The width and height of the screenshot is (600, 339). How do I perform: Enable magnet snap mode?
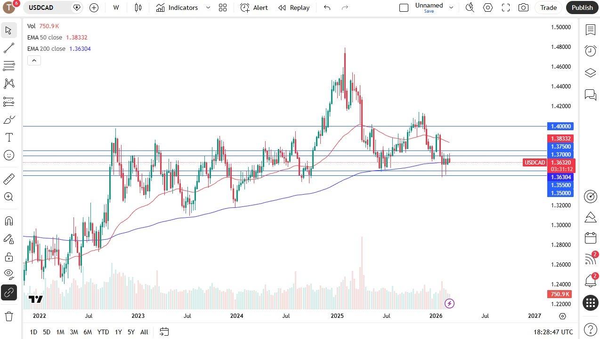8,221
